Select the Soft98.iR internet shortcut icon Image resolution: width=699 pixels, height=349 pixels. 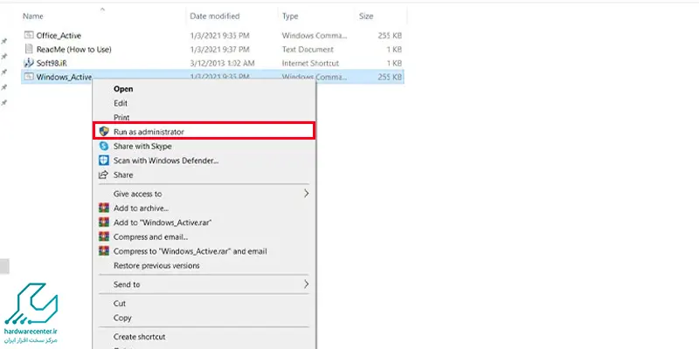coord(29,63)
